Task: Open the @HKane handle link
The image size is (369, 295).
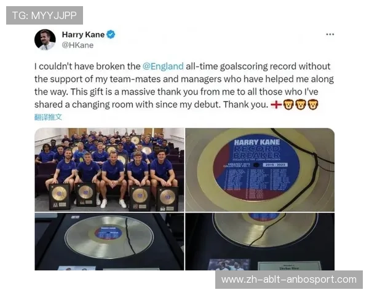Action: click(77, 45)
